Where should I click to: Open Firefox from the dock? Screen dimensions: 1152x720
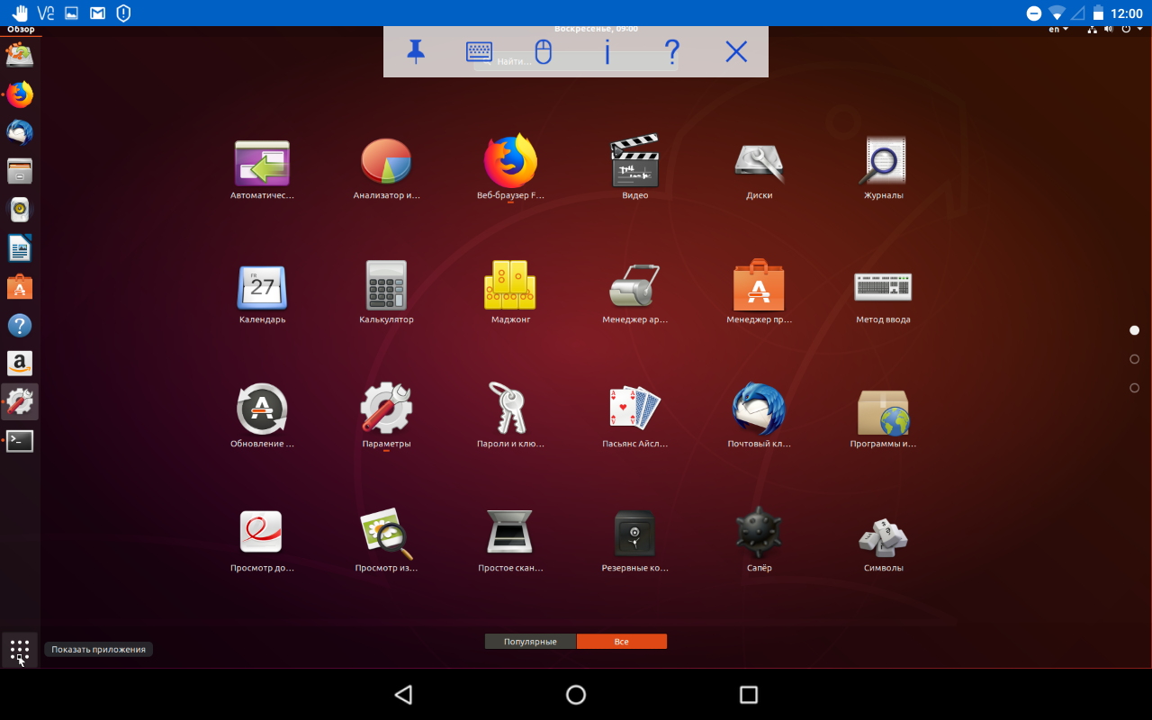point(20,94)
